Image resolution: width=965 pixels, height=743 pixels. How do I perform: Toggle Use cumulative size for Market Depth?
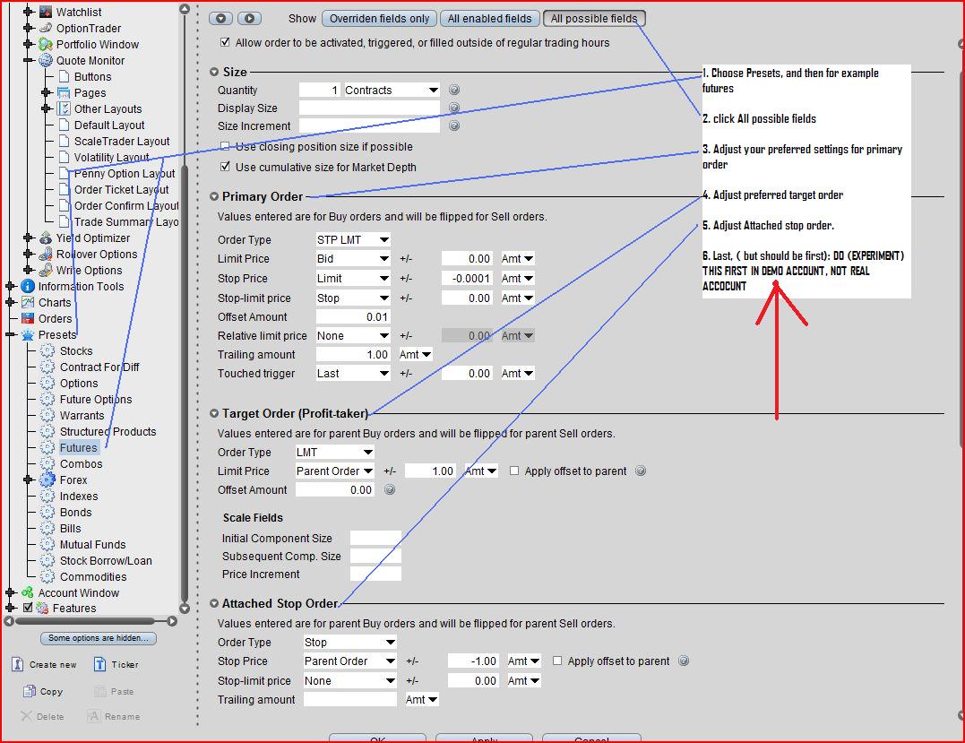225,167
